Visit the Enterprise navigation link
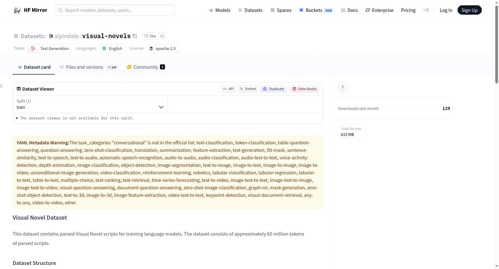 point(379,10)
